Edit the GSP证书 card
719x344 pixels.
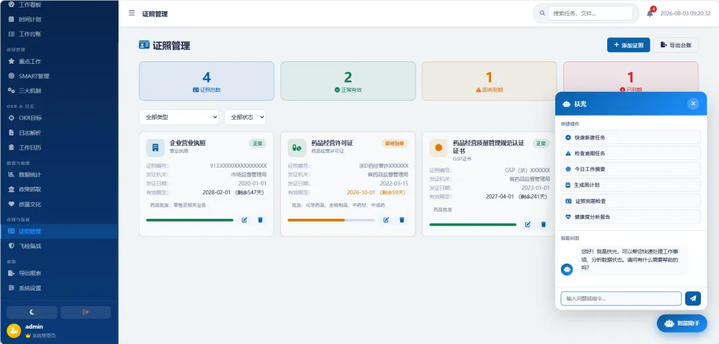pyautogui.click(x=528, y=224)
